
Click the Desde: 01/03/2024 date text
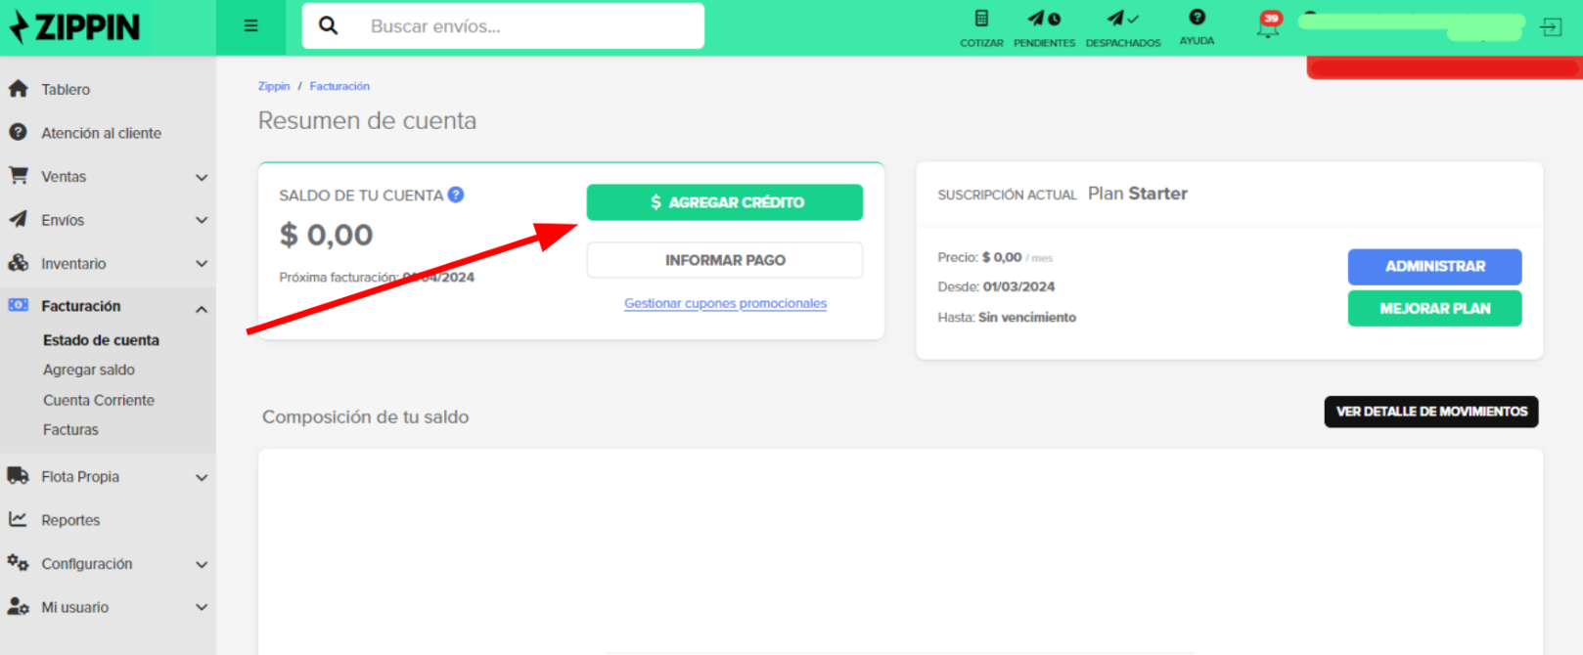tap(996, 286)
